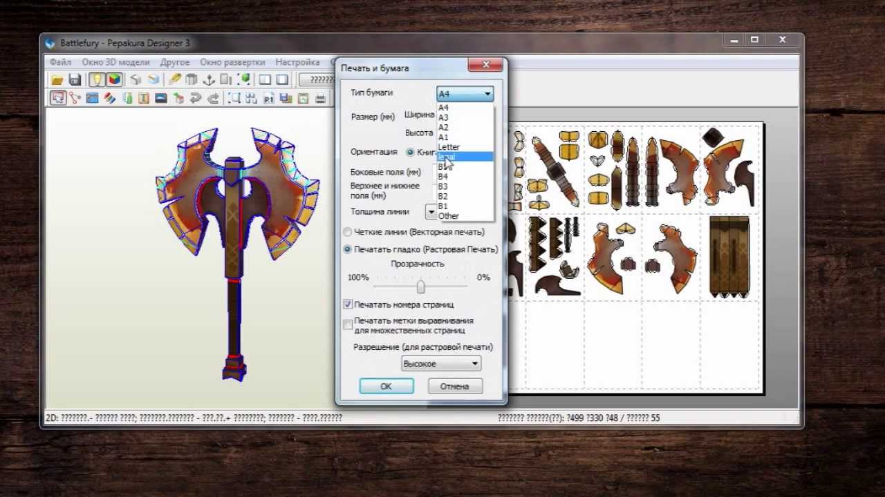Click the colored pencils icon
The image size is (885, 497).
[x=109, y=98]
